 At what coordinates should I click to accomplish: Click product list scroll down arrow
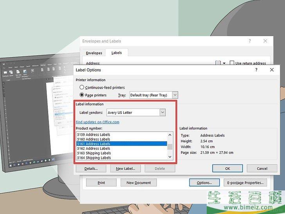coord(170,157)
